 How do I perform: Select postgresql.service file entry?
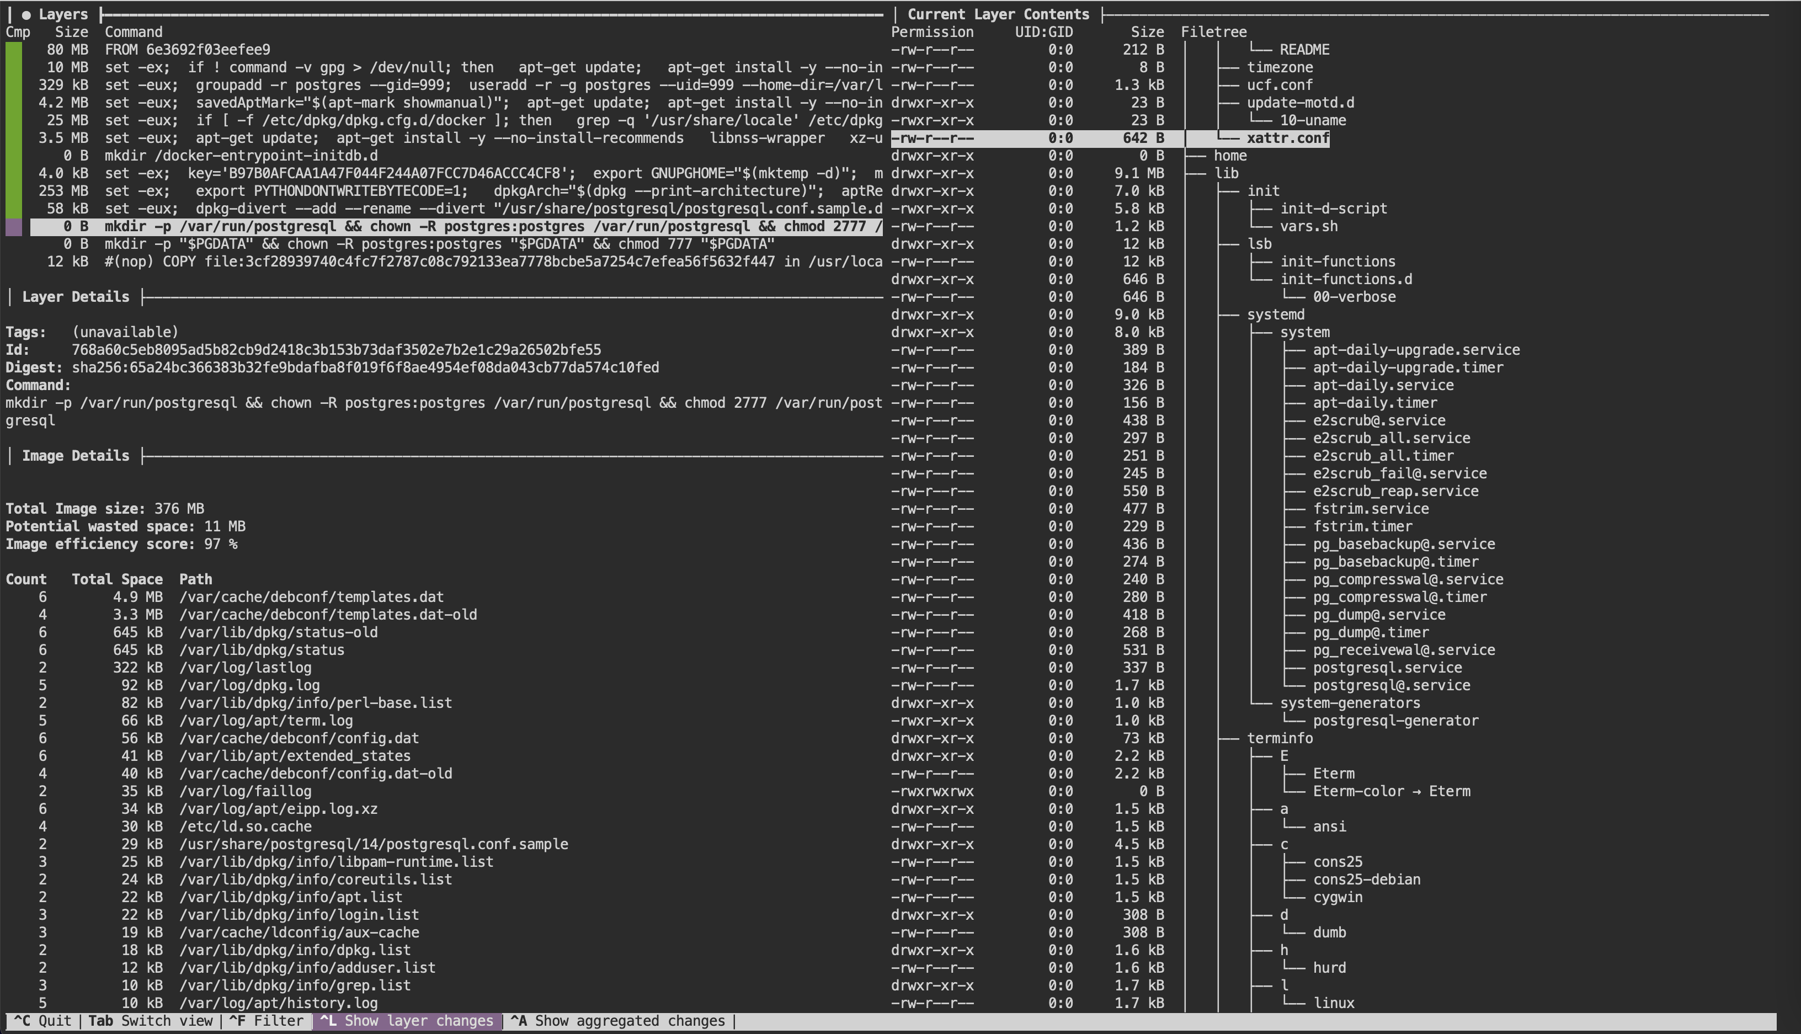coord(1387,668)
